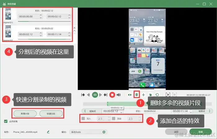The image size is (217, 139).
Task: Mute the volume speaker icon
Action: tap(118, 95)
